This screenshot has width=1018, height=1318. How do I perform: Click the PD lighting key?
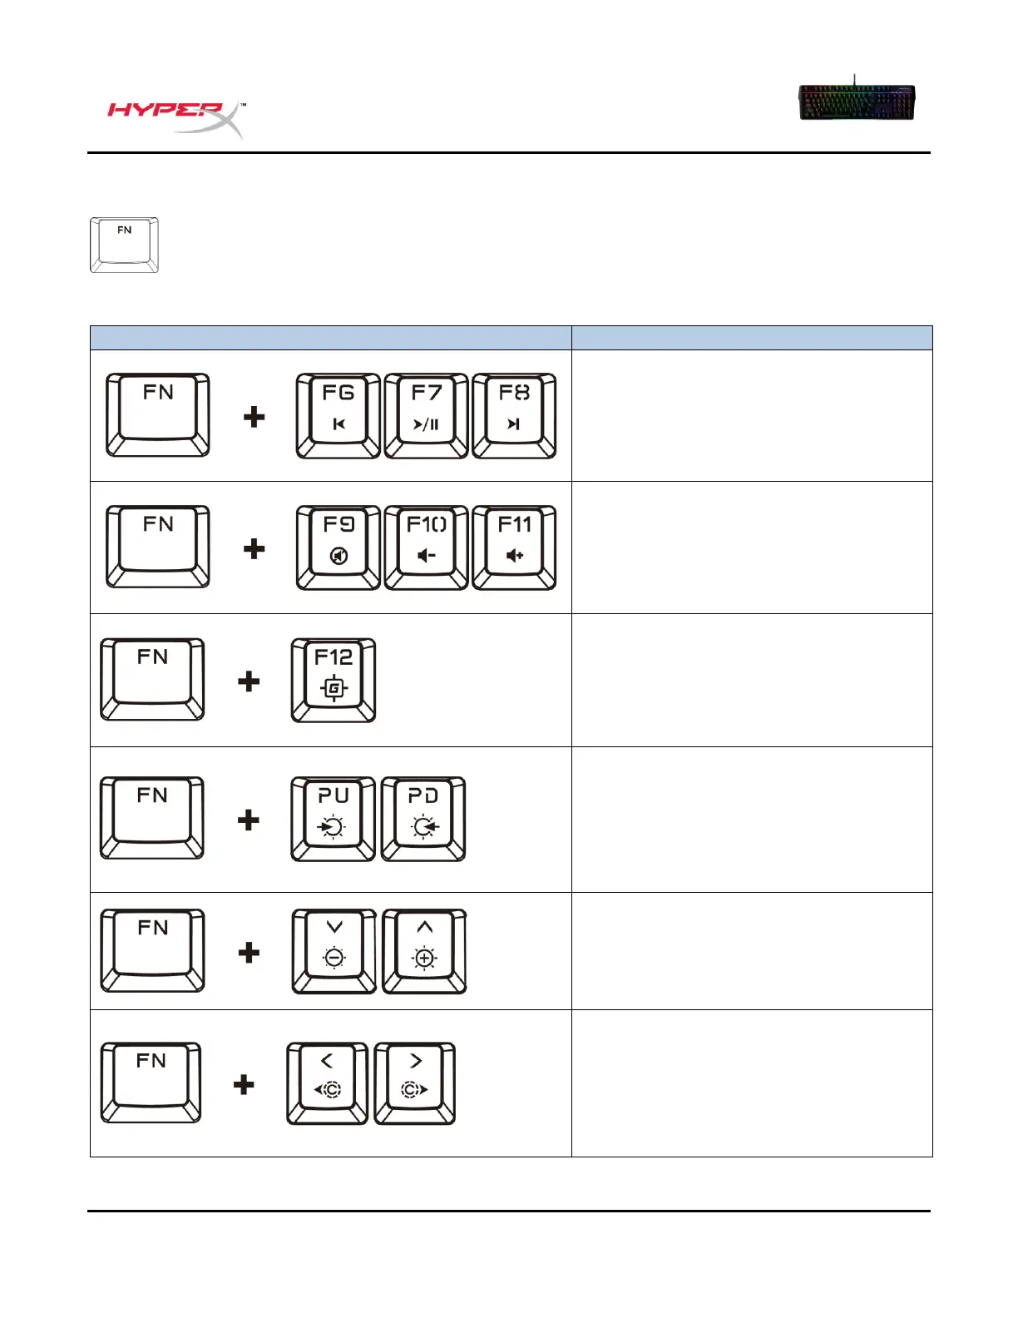pos(423,819)
